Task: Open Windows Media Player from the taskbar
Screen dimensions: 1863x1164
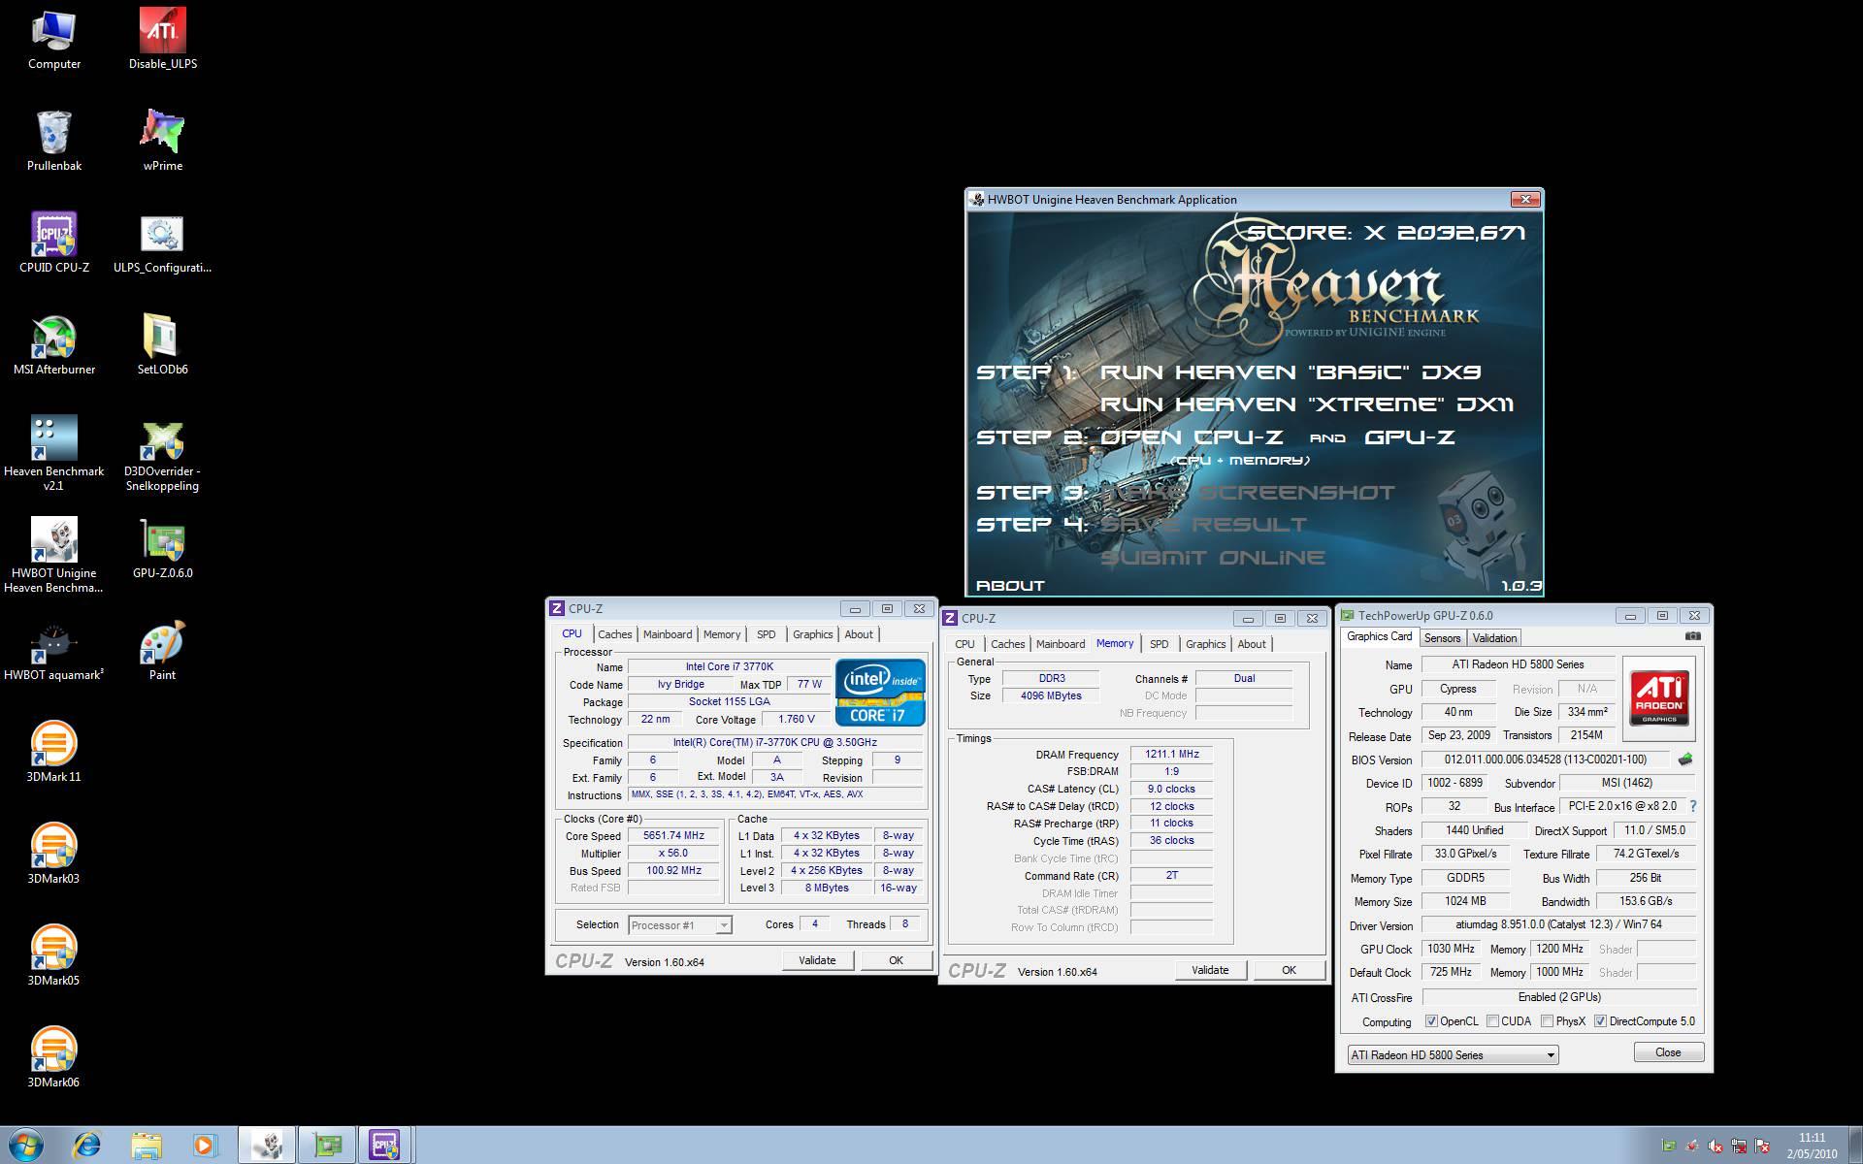Action: click(204, 1146)
